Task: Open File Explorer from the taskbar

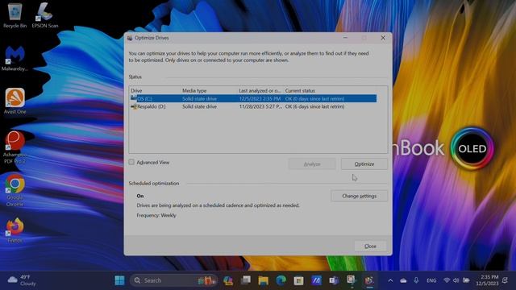Action: (x=264, y=280)
